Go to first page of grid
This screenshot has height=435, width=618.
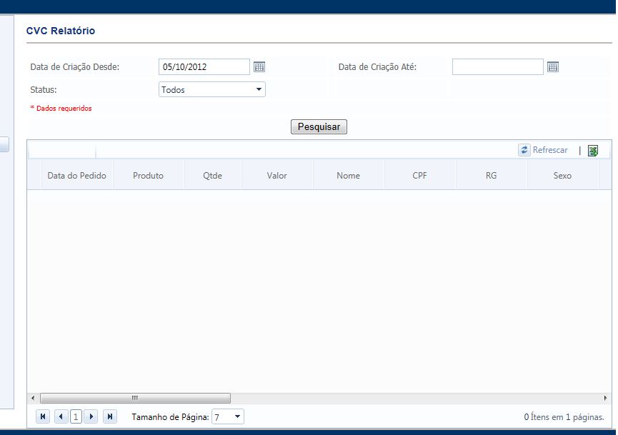(x=43, y=416)
